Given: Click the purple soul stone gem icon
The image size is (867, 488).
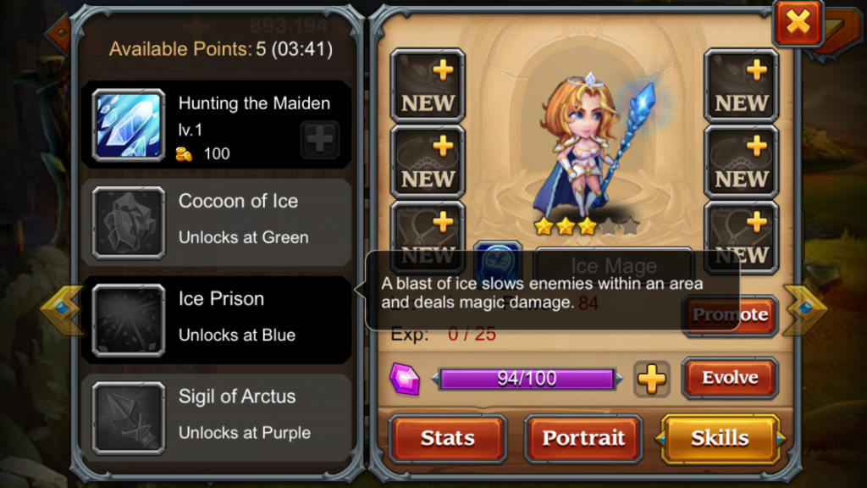Looking at the screenshot, I should coord(405,380).
